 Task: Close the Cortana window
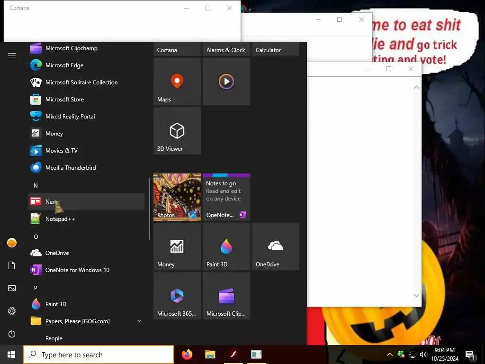pos(230,8)
